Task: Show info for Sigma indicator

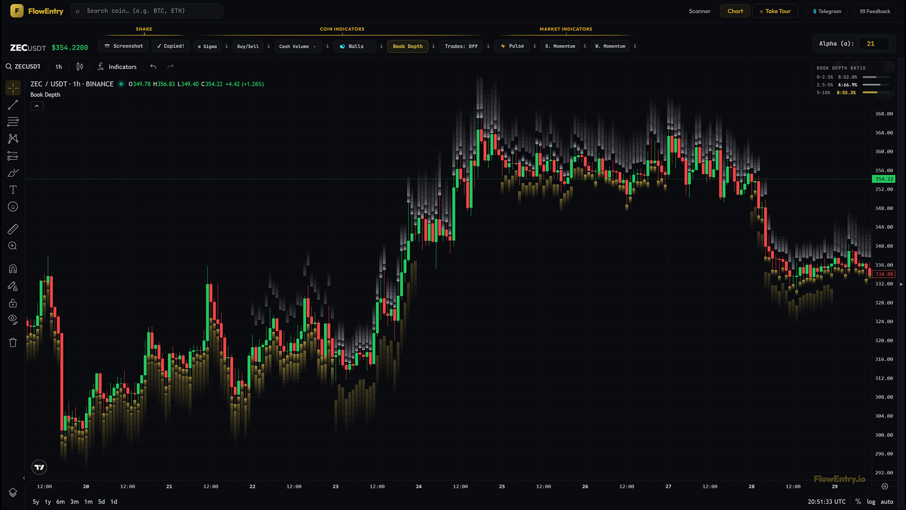Action: coord(226,46)
